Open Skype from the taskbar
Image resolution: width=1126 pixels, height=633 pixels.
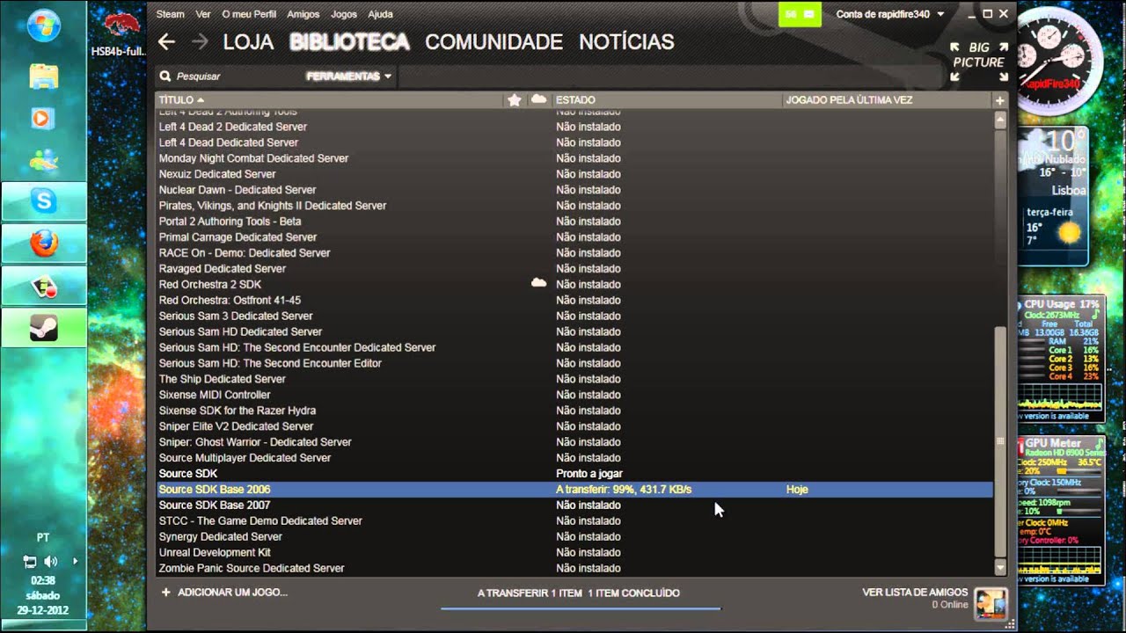coord(43,202)
